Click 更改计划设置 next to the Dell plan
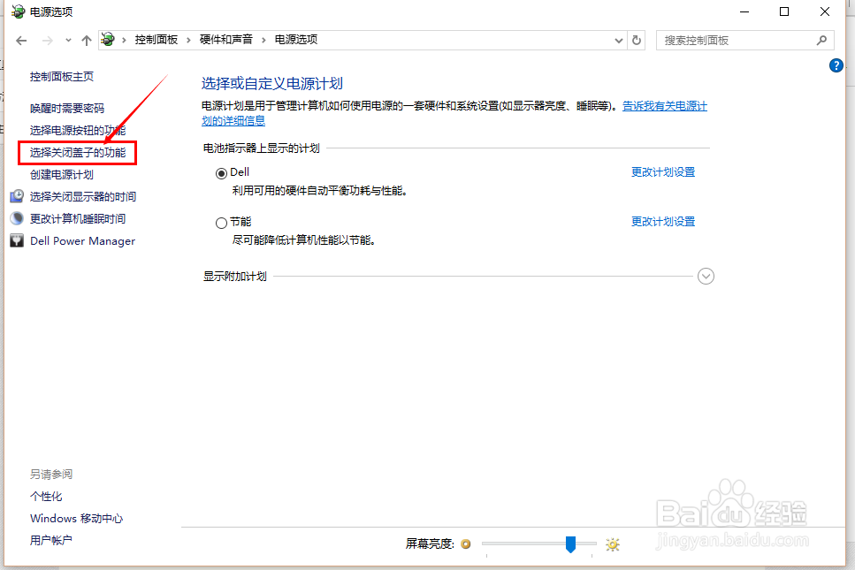Screen dimensions: 855x570 [x=663, y=172]
